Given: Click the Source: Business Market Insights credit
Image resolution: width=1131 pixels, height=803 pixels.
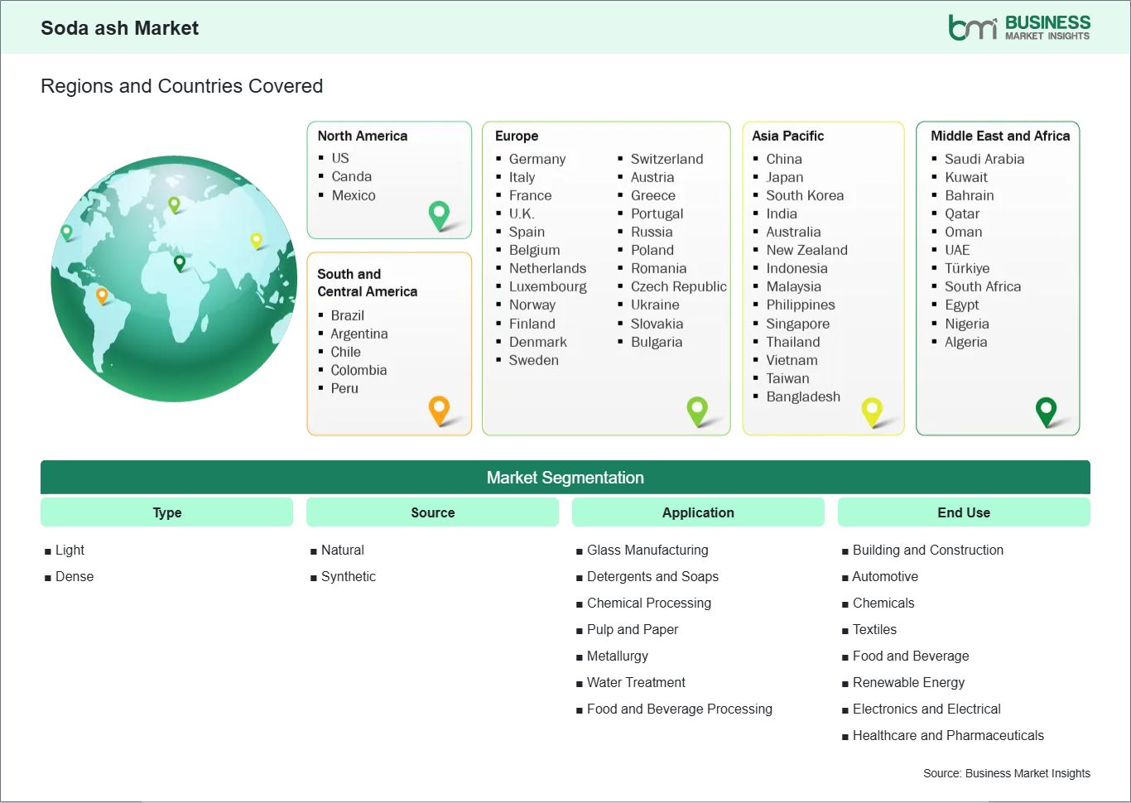Looking at the screenshot, I should click(x=1007, y=773).
